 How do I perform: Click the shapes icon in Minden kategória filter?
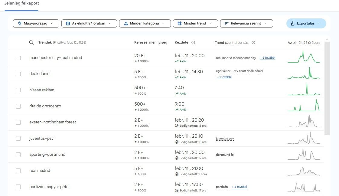click(126, 23)
